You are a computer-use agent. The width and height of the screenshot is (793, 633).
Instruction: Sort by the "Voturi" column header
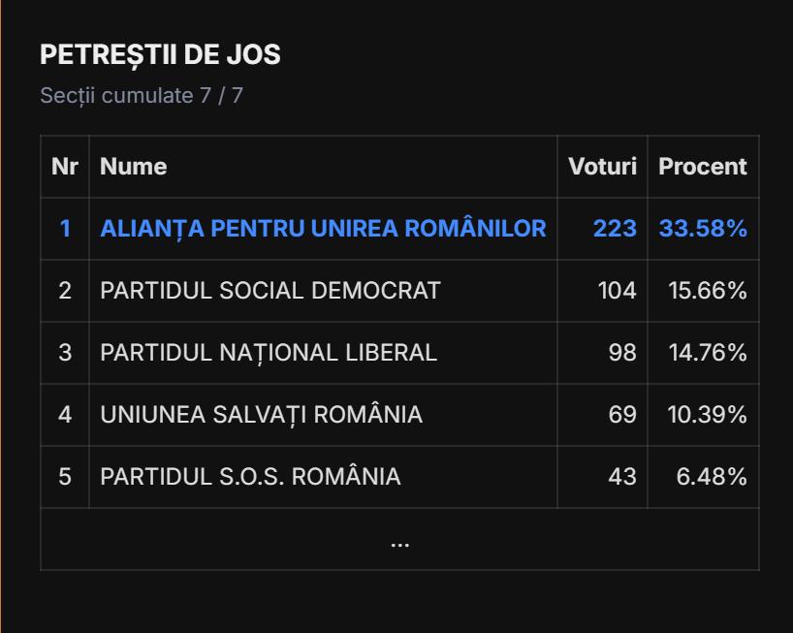tap(602, 167)
